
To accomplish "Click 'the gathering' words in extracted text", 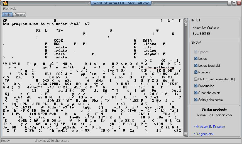I will coord(160,67).
